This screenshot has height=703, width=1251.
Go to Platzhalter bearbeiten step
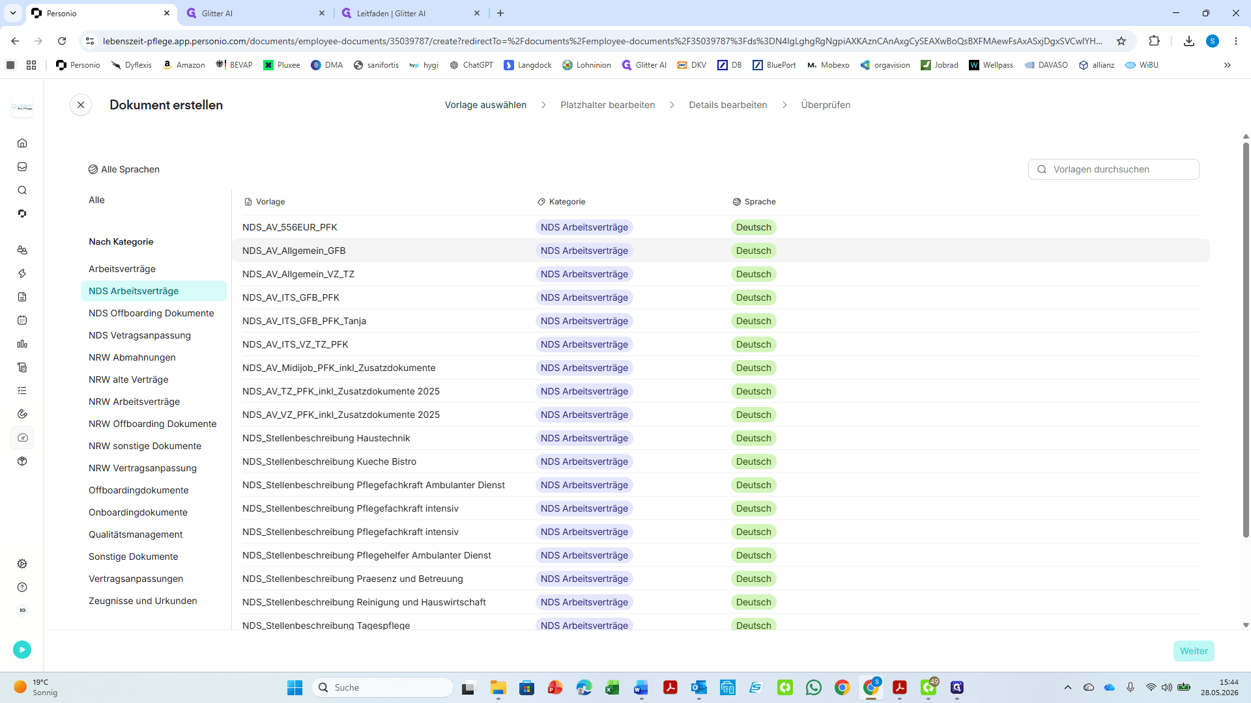[607, 105]
